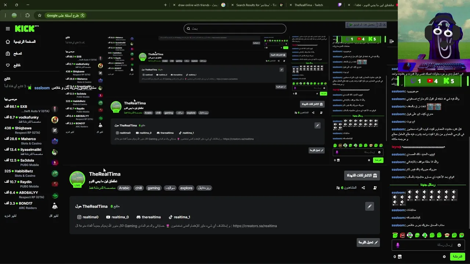Image resolution: width=470 pixels, height=264 pixels.
Task: Expand the show more recommended channels link
Action: pos(10,216)
